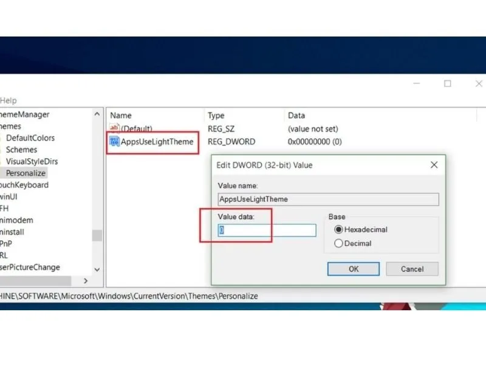Click the tree scroll up arrow
Viewport: 486px width, 365px height.
(97, 114)
